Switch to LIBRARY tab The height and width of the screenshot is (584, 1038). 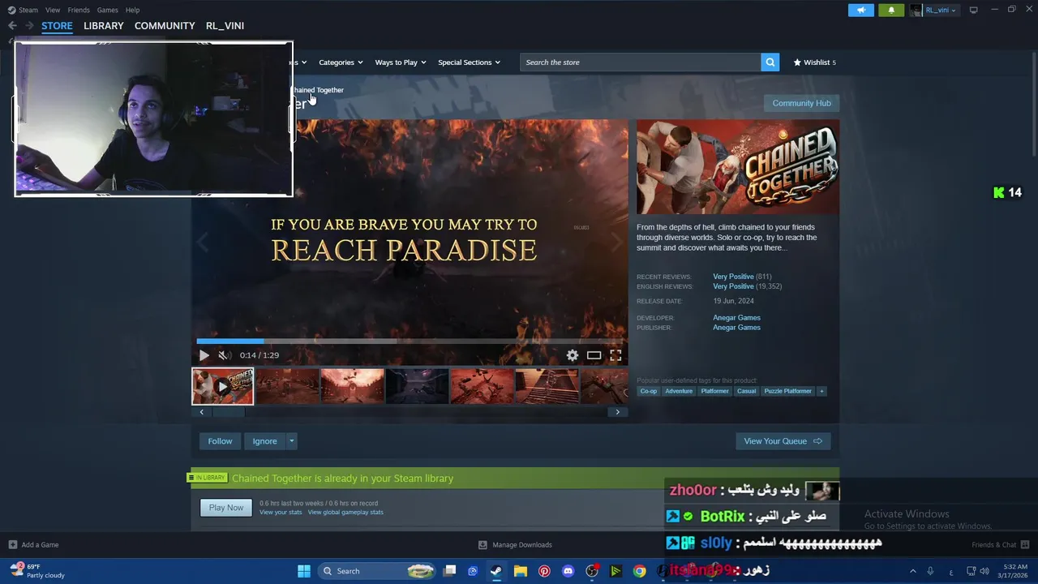[104, 26]
